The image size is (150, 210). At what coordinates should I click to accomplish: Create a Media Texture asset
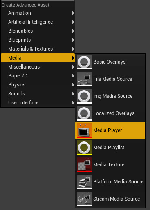[x=110, y=165]
